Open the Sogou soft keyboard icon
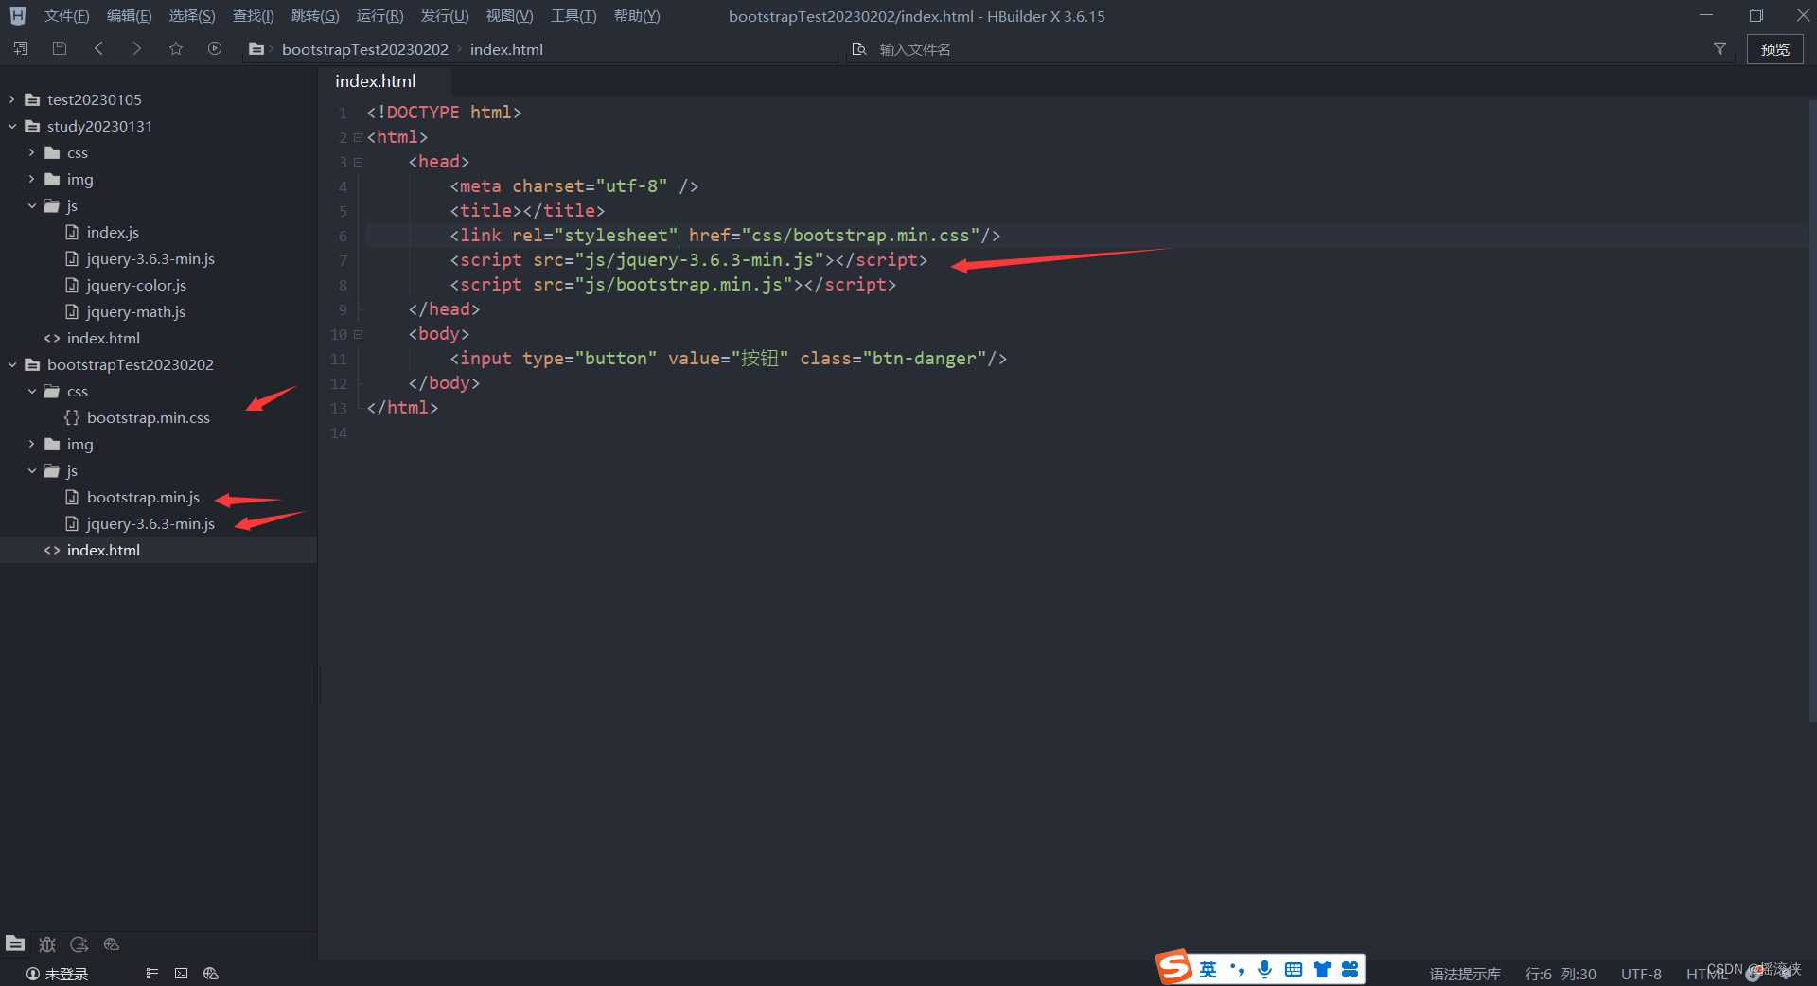Image resolution: width=1817 pixels, height=986 pixels. point(1294,969)
